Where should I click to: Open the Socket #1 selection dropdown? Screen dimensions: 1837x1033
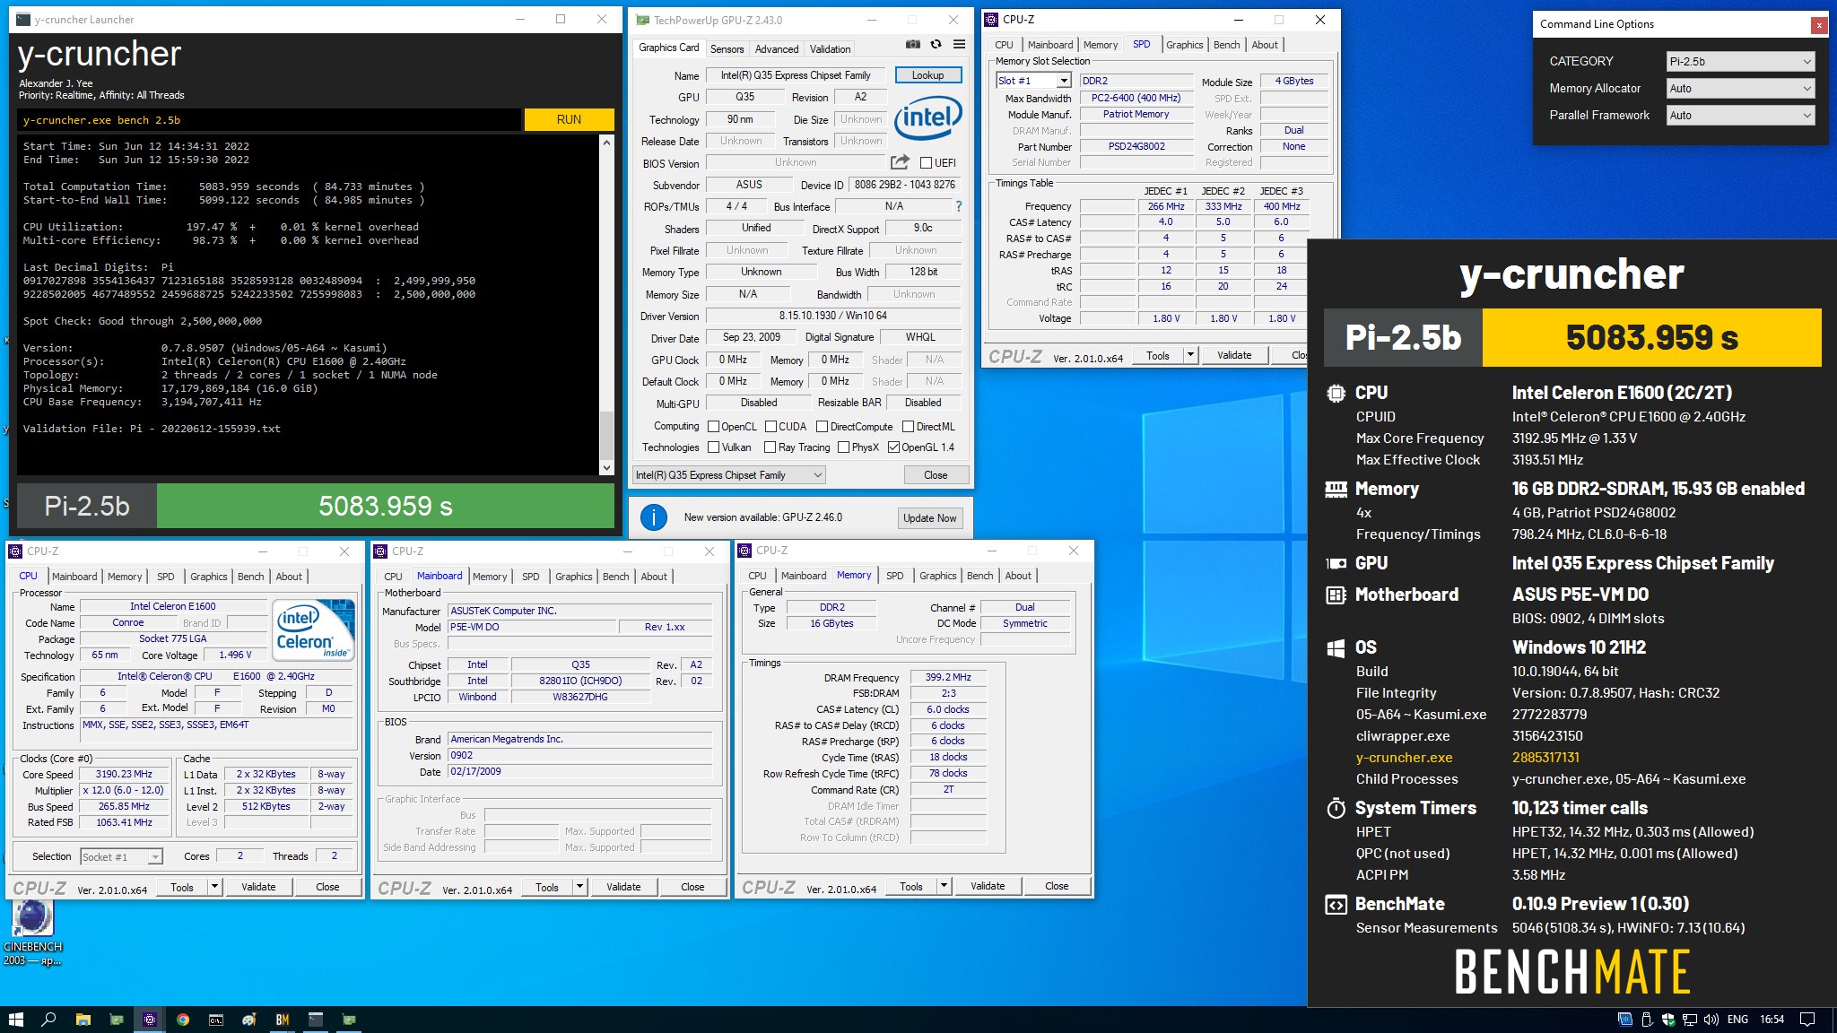[x=122, y=856]
